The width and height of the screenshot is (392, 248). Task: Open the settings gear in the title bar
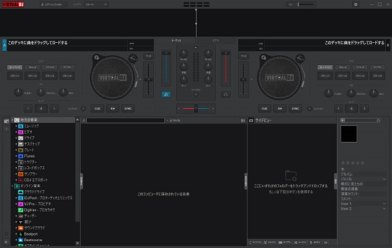click(356, 4)
